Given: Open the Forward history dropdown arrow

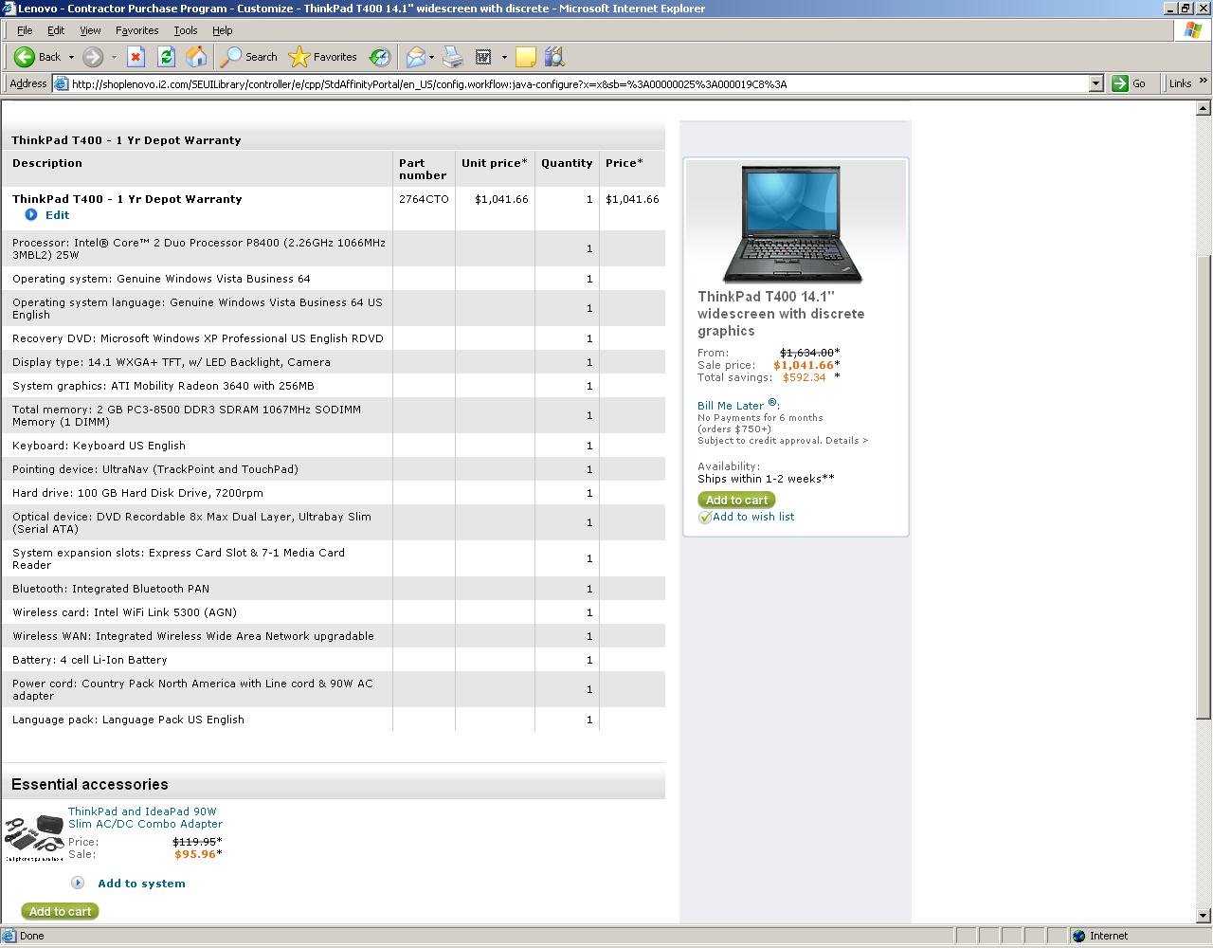Looking at the screenshot, I should (x=114, y=57).
